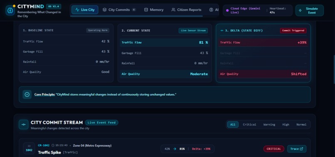Click the Commit Triggered badge
This screenshot has width=335, height=157.
(x=293, y=31)
